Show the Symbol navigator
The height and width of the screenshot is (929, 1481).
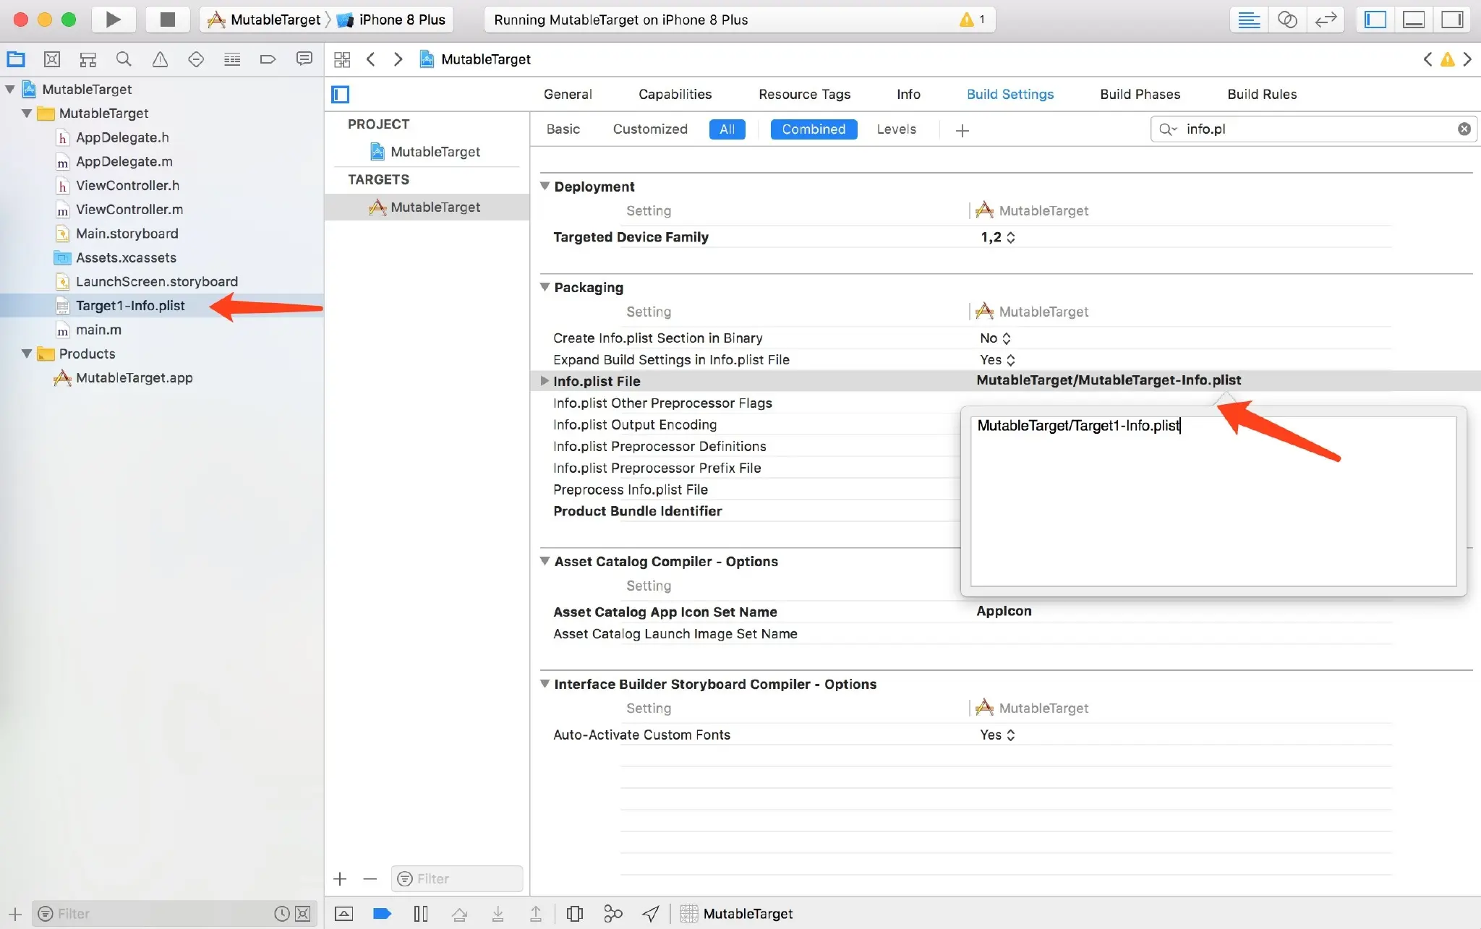point(88,59)
